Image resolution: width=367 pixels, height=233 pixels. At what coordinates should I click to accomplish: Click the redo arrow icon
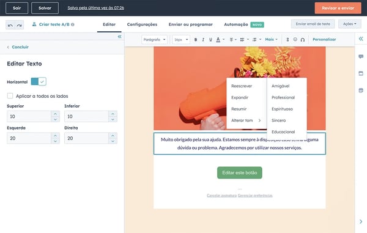(19, 25)
